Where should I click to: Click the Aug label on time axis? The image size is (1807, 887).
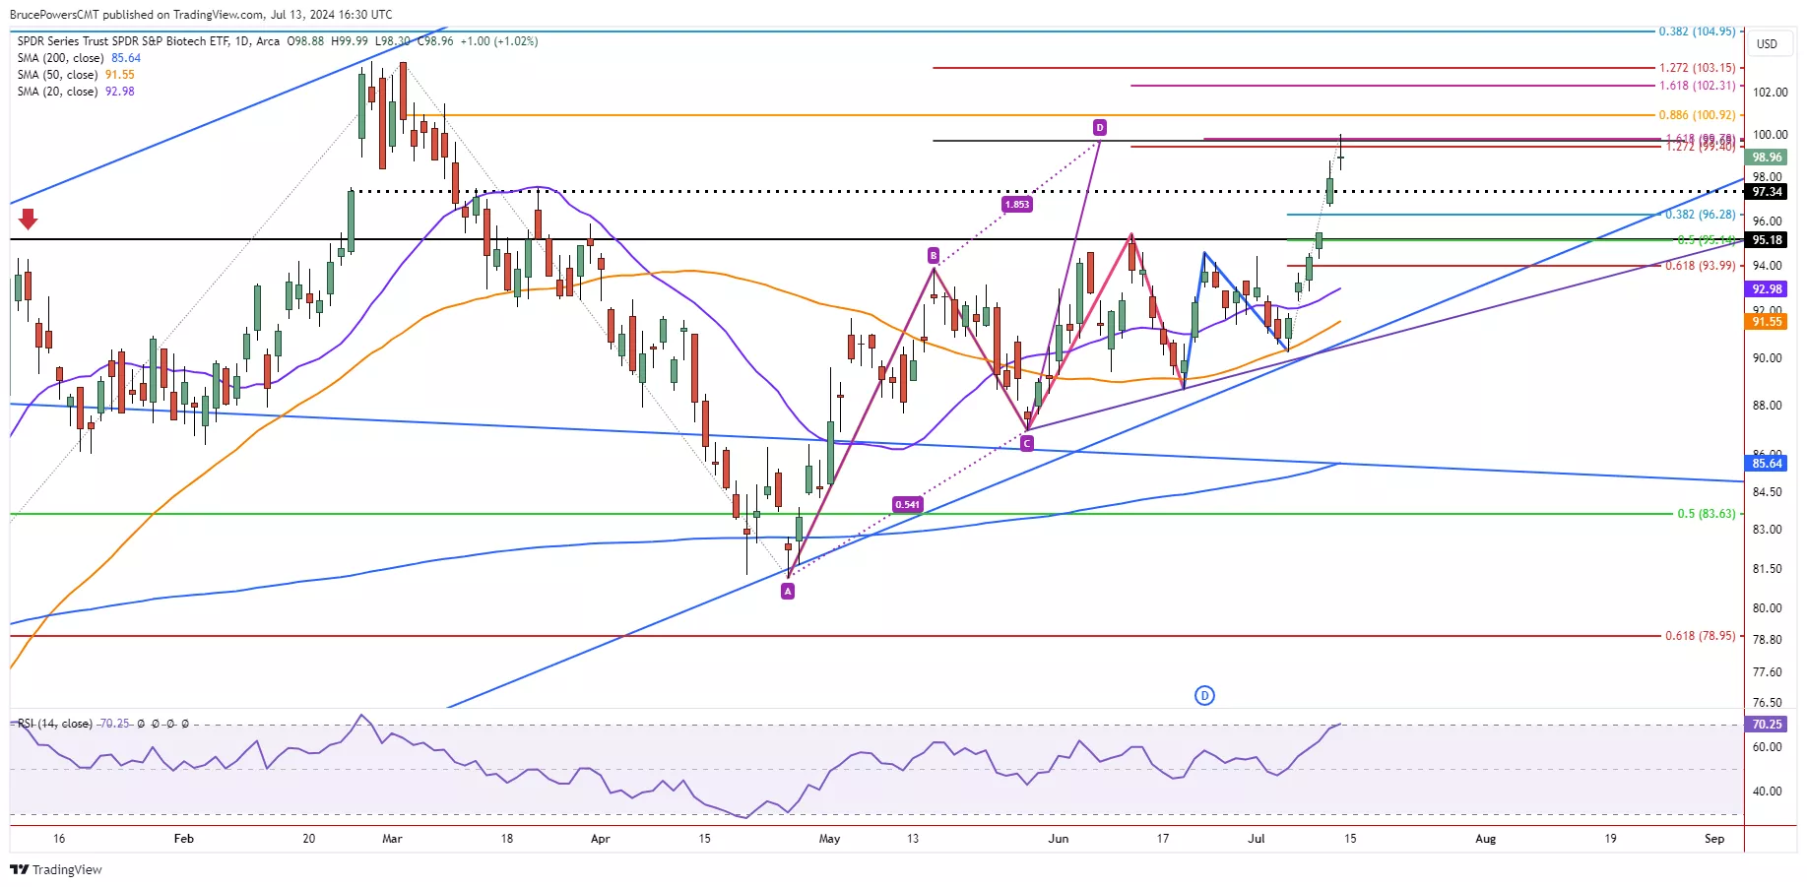tap(1485, 839)
